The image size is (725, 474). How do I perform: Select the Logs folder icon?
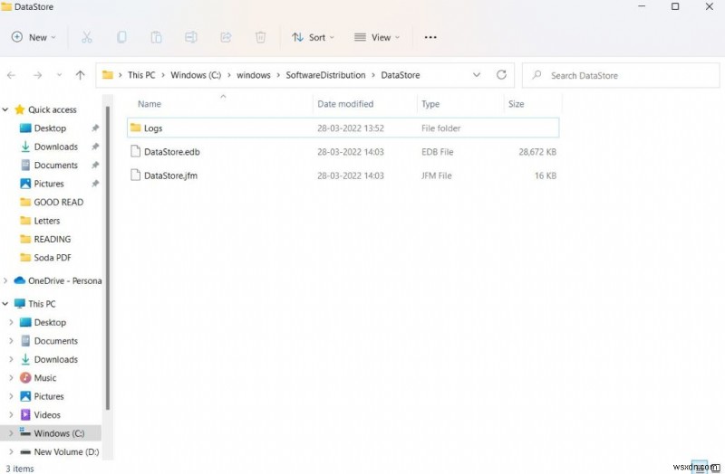click(x=135, y=128)
